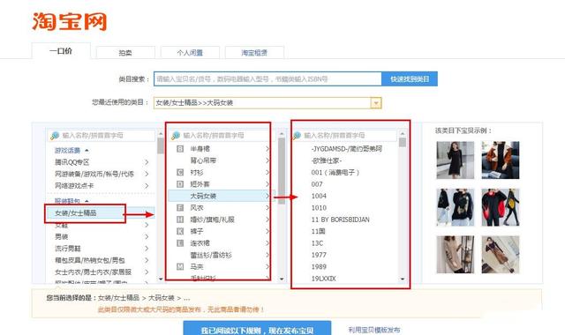565x335 pixels.
Task: Click the Taobao logo
Action: (69, 21)
